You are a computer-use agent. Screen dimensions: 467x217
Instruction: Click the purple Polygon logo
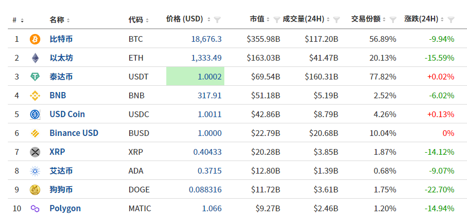click(35, 209)
